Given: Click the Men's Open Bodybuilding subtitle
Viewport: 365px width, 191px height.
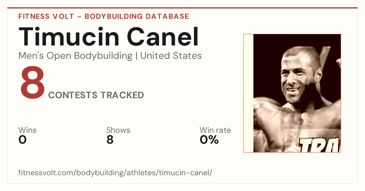Looking at the screenshot, I should 75,56.
